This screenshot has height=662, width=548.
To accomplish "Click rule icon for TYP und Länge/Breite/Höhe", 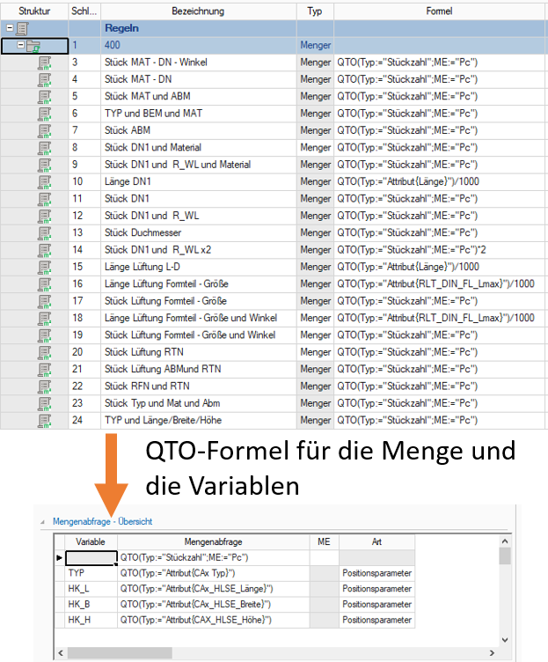I will [x=45, y=420].
